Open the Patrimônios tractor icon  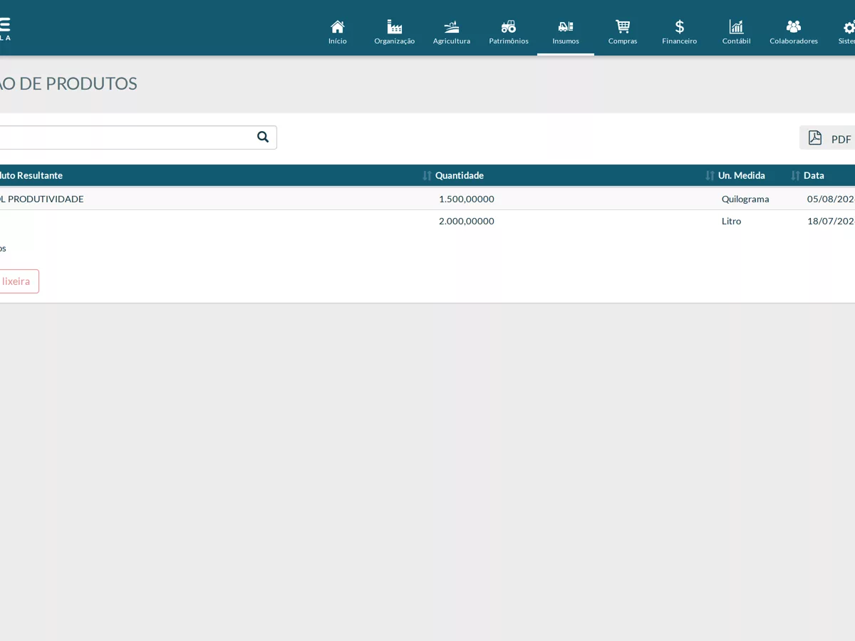[509, 27]
